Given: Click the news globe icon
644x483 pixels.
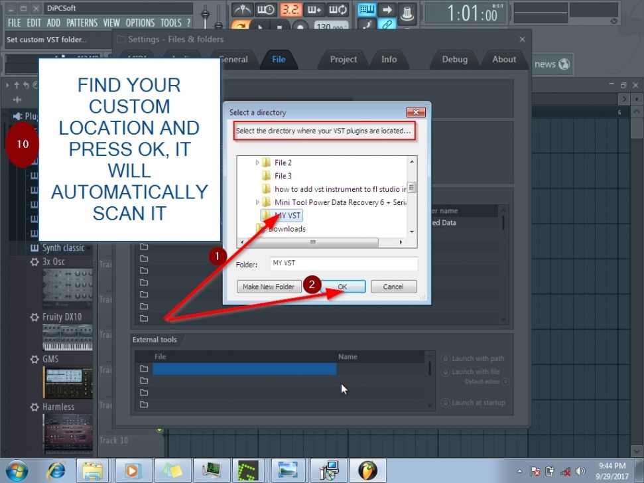Looking at the screenshot, I should [564, 64].
